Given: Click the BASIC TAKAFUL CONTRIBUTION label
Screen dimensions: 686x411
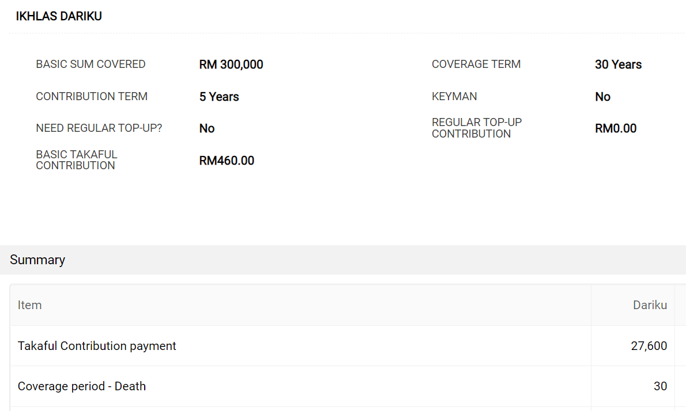Looking at the screenshot, I should (77, 160).
